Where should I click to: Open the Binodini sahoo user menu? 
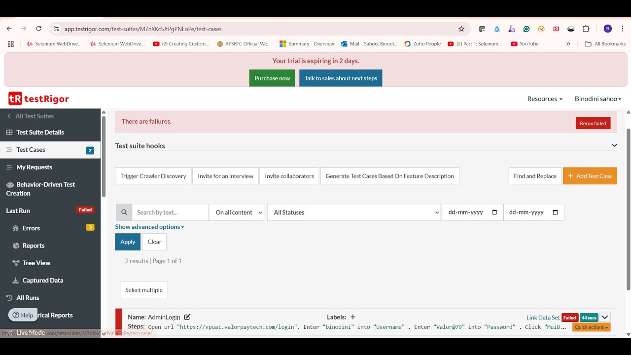point(598,99)
